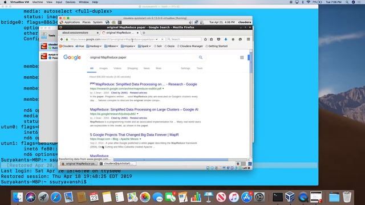The width and height of the screenshot is (365, 205).
Task: Switch to the about:sessionrestore tab
Action: pos(78,33)
